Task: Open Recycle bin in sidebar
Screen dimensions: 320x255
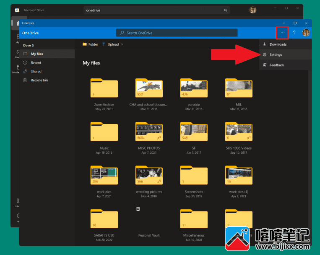Action: point(47,80)
